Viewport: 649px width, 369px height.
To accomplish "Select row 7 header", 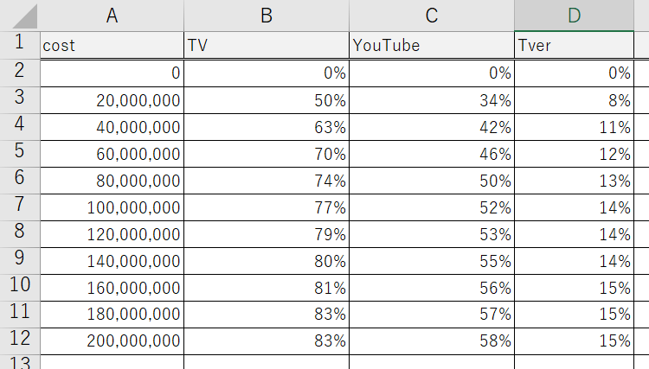I will 19,207.
